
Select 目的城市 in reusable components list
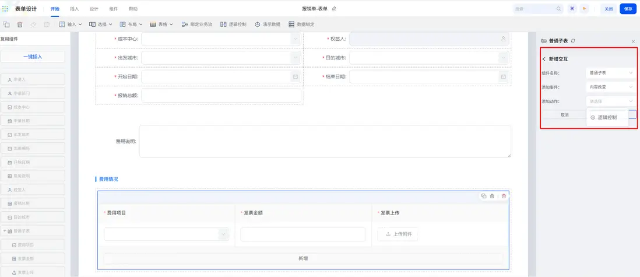tap(33, 218)
